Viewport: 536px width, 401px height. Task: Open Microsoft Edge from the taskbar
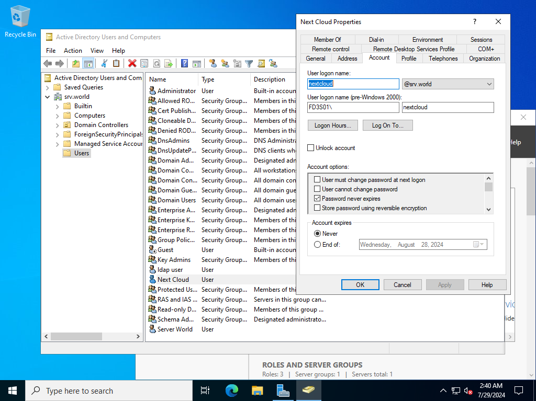231,391
